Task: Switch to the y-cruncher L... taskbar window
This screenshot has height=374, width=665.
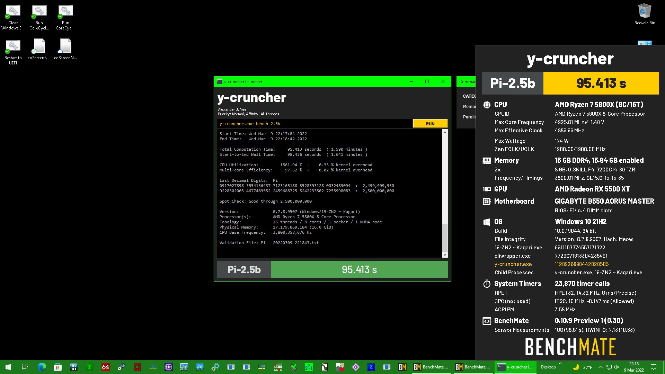Action: [x=515, y=367]
